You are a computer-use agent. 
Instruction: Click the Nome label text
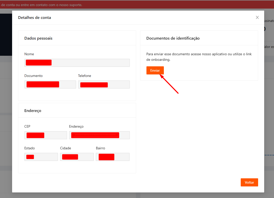pos(29,54)
